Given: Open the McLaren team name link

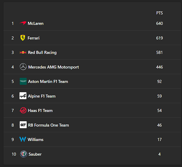Looking at the screenshot, I should tap(36, 23).
